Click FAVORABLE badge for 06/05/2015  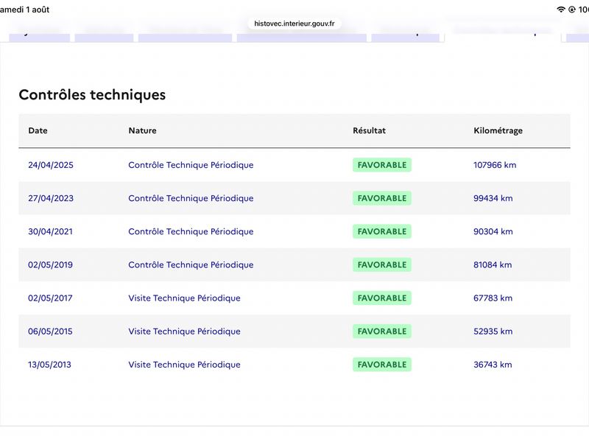(x=381, y=331)
